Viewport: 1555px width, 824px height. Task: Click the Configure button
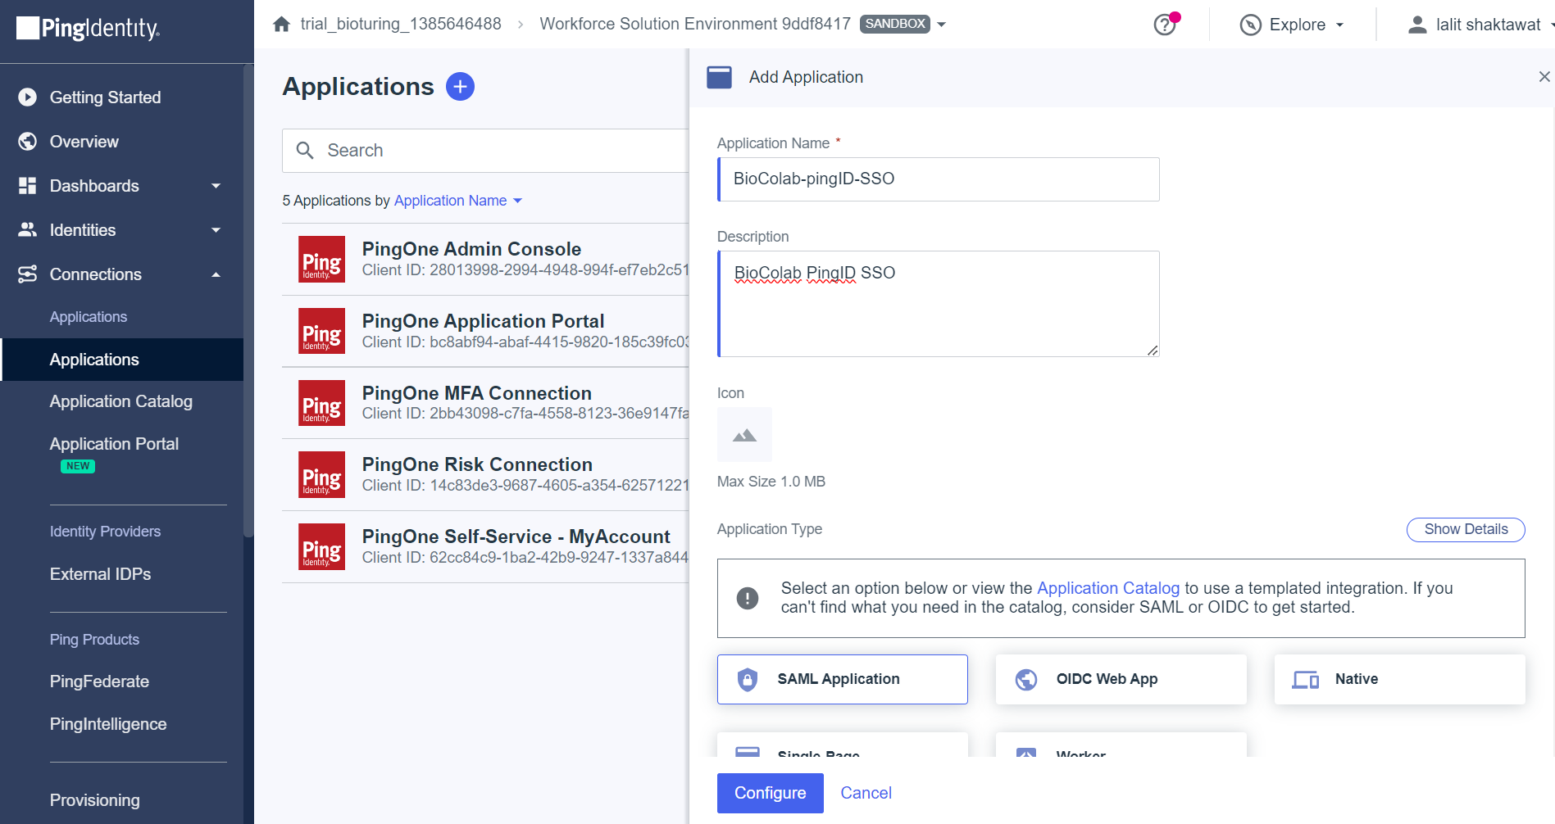(770, 793)
